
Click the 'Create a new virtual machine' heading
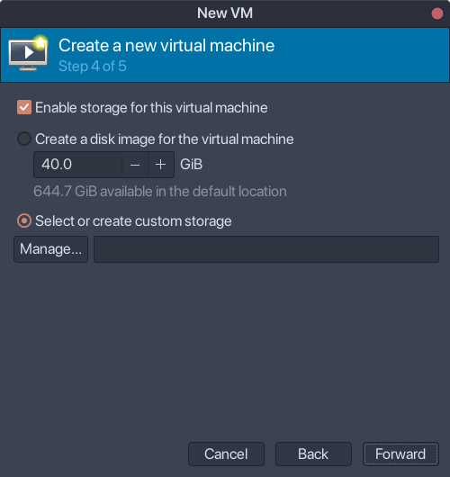166,46
